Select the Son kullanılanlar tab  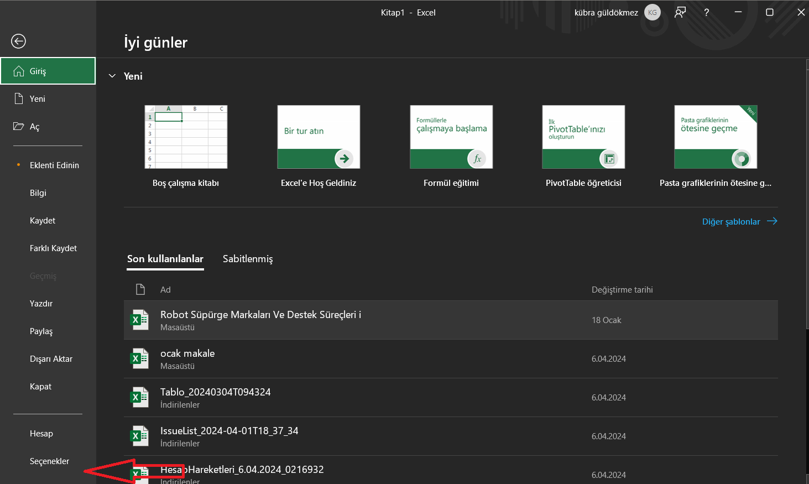(x=165, y=259)
